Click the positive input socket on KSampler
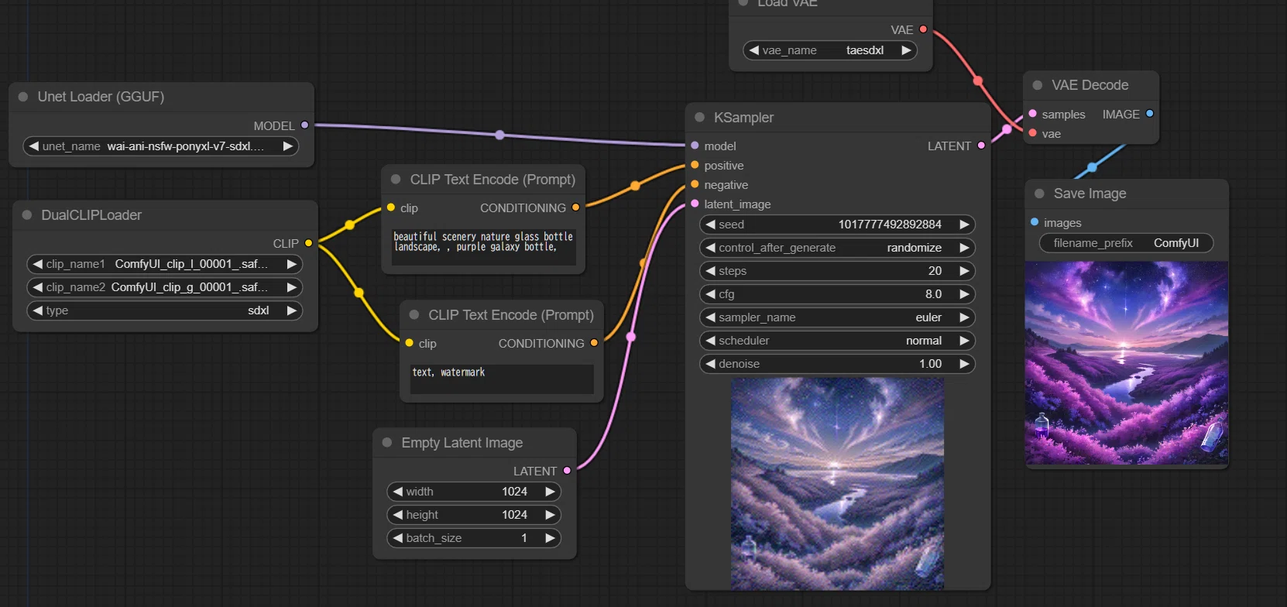1287x607 pixels. pos(695,165)
